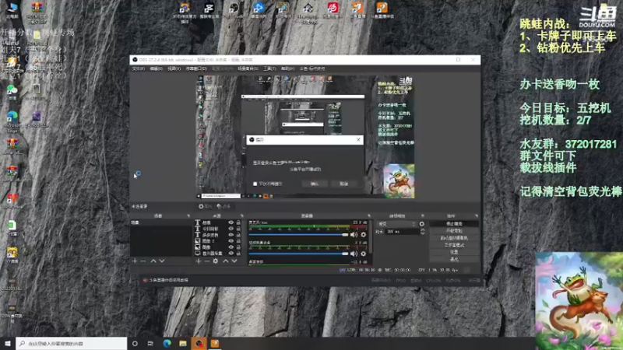The image size is (623, 350).
Task: Mute the 麦克风/Aux speaker icon
Action: click(354, 235)
